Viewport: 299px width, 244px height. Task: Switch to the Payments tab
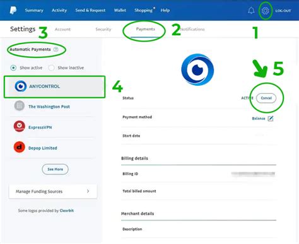(146, 29)
